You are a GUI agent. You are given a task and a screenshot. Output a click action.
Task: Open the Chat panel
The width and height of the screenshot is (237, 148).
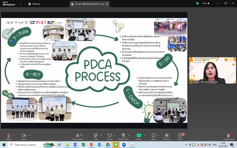tap(96, 136)
